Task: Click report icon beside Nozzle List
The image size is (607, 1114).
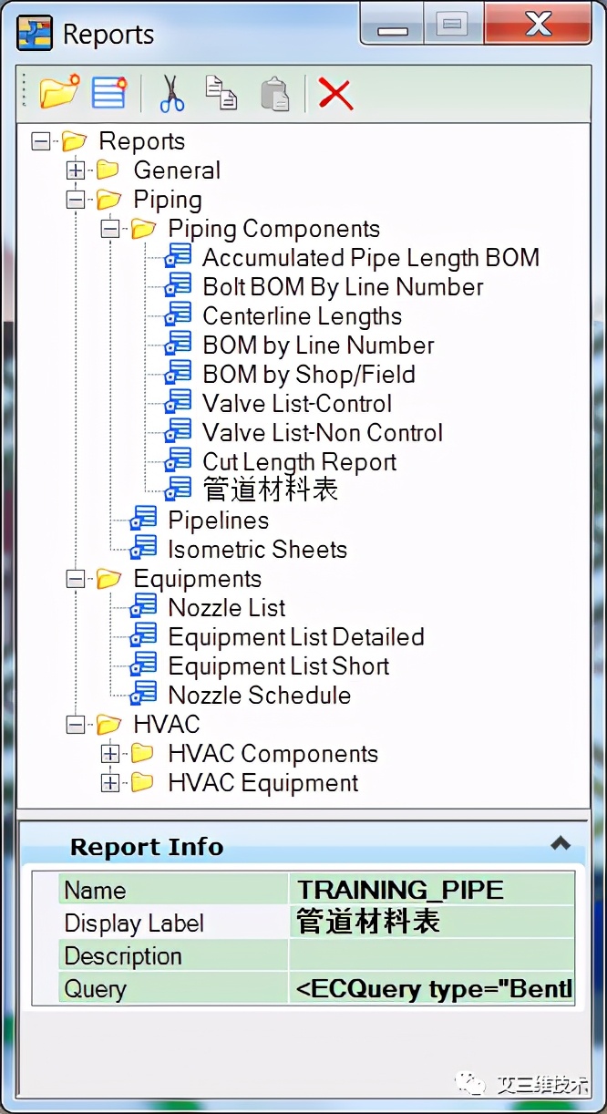Action: (x=144, y=607)
